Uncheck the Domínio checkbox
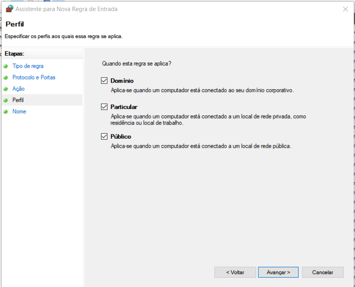 pyautogui.click(x=104, y=81)
